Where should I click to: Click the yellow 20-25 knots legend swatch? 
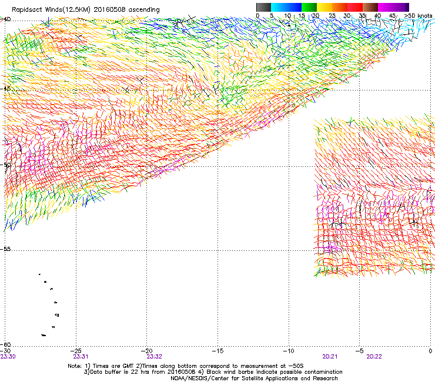point(324,7)
